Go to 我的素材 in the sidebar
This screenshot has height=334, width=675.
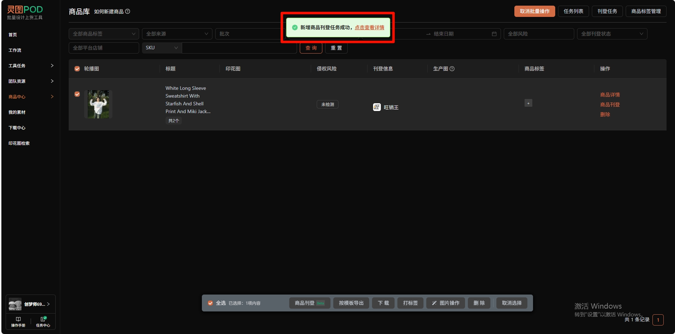pos(17,112)
